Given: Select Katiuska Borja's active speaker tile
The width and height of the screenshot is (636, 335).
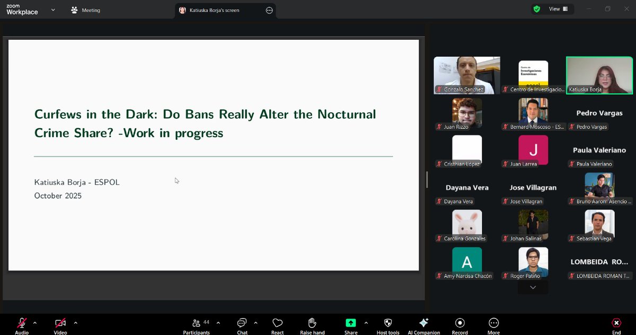Looking at the screenshot, I should (599, 75).
